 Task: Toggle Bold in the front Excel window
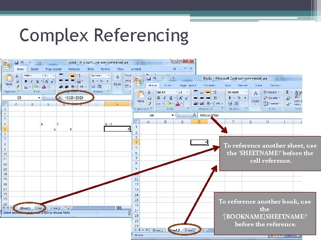click(x=158, y=98)
